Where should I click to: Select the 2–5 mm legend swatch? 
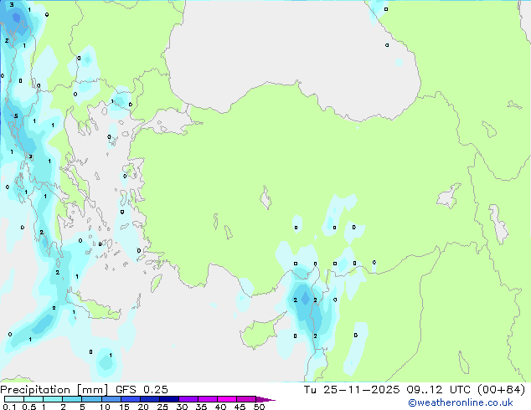point(72,399)
